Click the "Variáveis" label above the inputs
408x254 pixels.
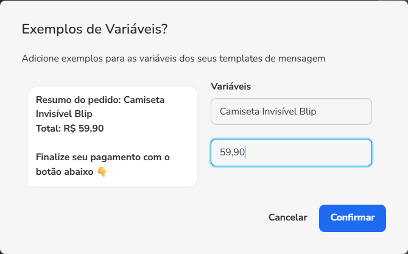pyautogui.click(x=231, y=86)
